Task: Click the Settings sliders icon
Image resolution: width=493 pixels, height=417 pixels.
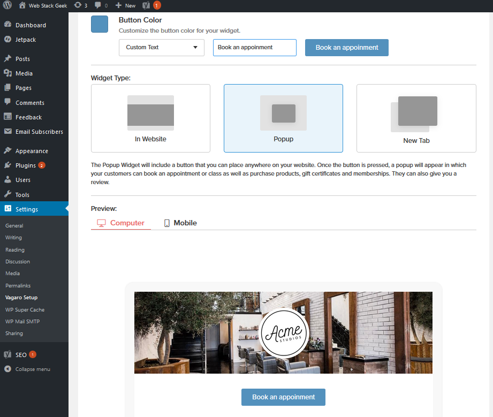Action: point(7,209)
